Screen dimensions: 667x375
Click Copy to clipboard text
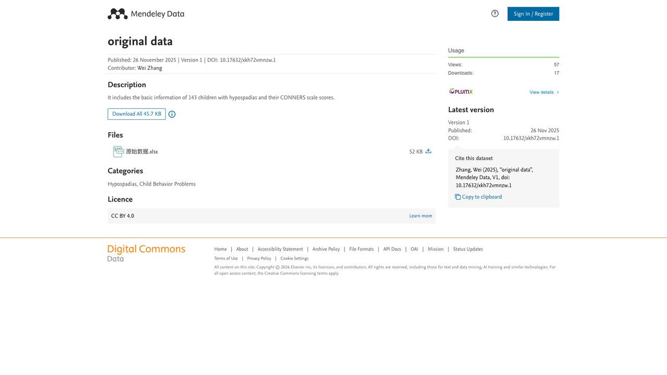(482, 197)
